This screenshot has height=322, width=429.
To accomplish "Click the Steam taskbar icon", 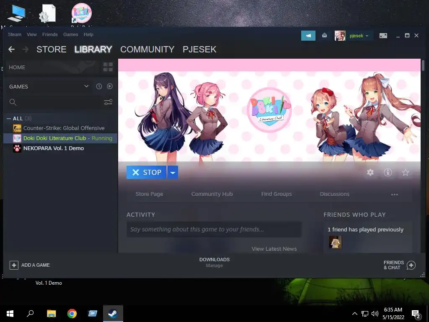I will pyautogui.click(x=113, y=314).
